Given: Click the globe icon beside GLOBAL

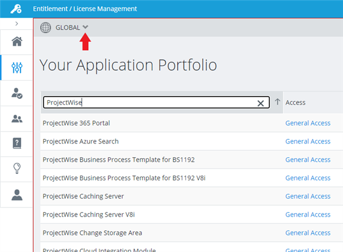Looking at the screenshot, I should (45, 27).
